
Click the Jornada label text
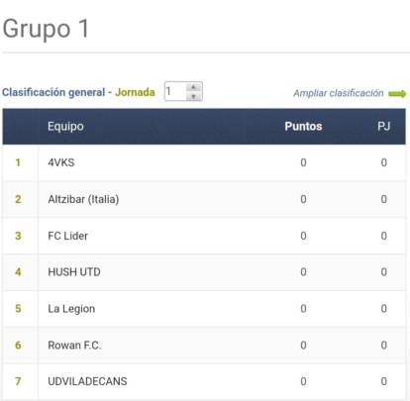tap(135, 92)
